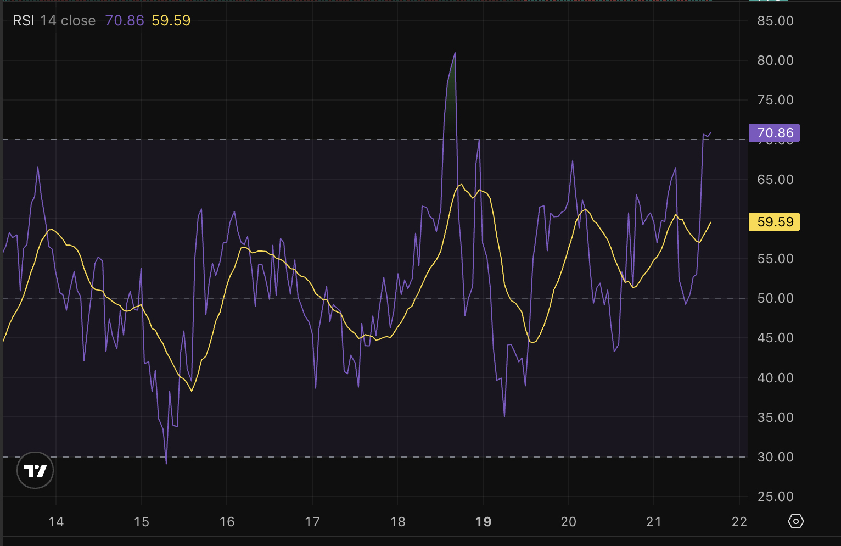Select the yellow smoothing value readout 59.59

(x=171, y=20)
